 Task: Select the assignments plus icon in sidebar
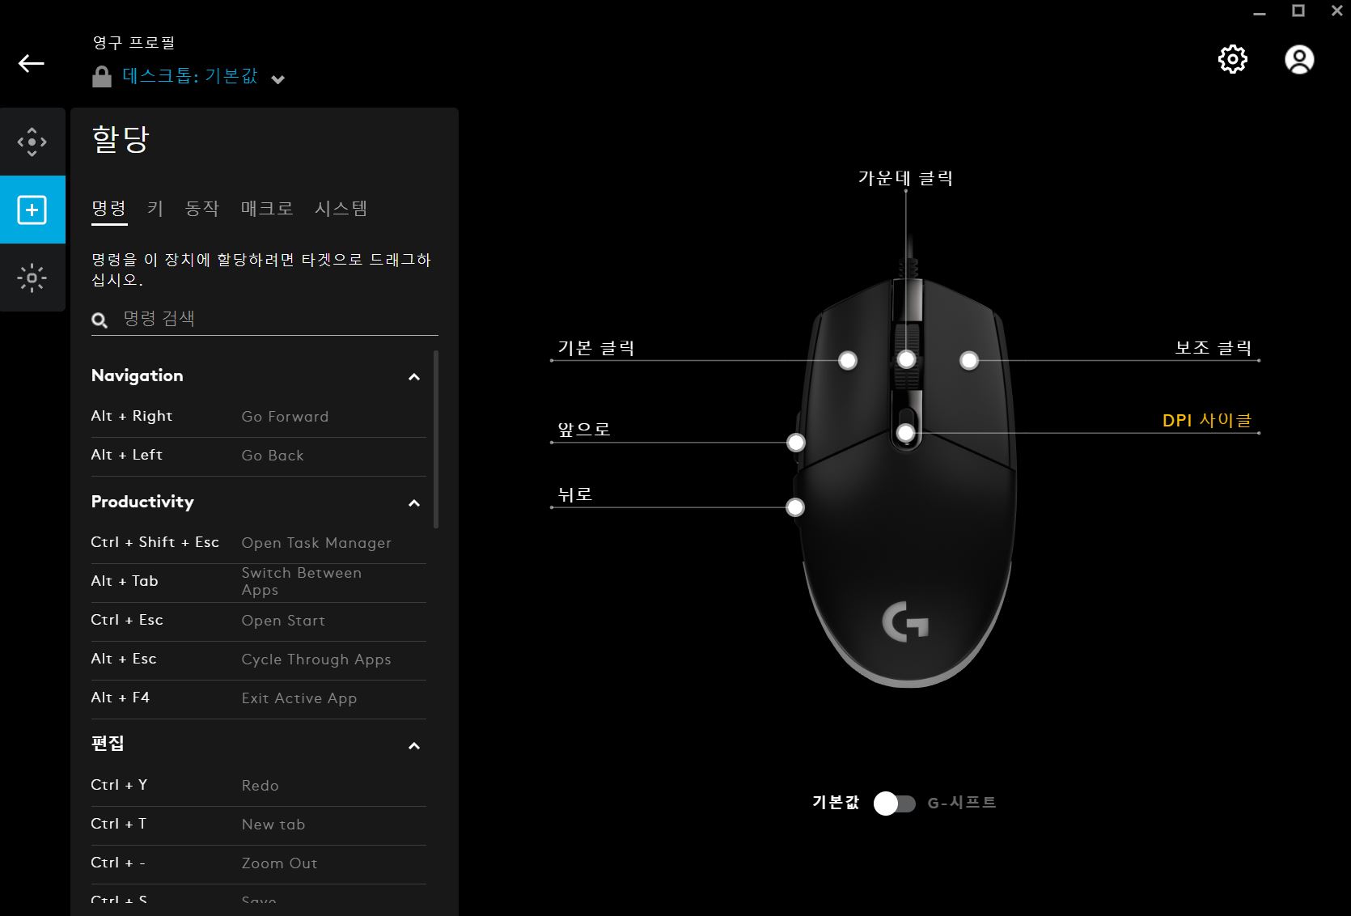tap(32, 210)
